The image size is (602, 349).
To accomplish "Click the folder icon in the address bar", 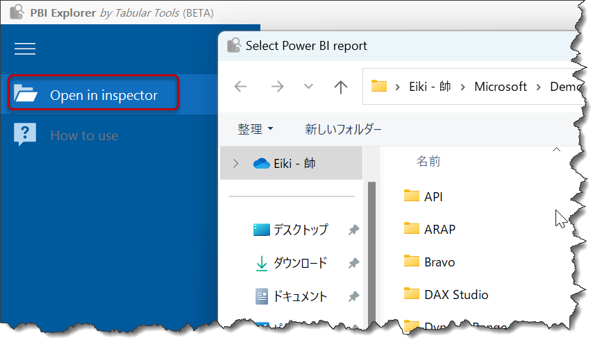I will point(379,86).
